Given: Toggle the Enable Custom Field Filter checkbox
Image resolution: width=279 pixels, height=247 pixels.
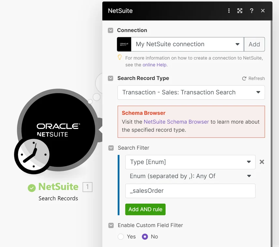Looking at the screenshot, I should [x=111, y=225].
